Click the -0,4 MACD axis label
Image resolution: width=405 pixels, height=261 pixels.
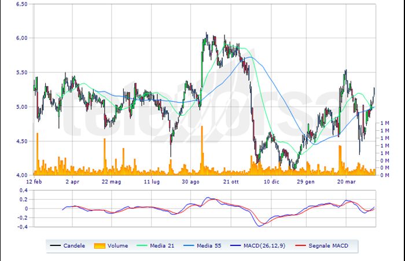point(21,227)
